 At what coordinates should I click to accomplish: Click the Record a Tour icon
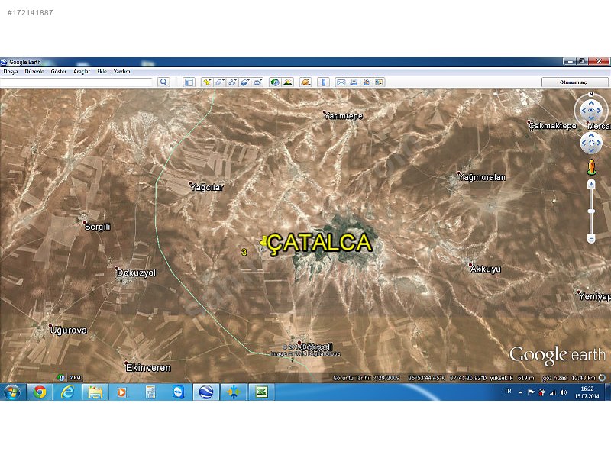point(257,82)
